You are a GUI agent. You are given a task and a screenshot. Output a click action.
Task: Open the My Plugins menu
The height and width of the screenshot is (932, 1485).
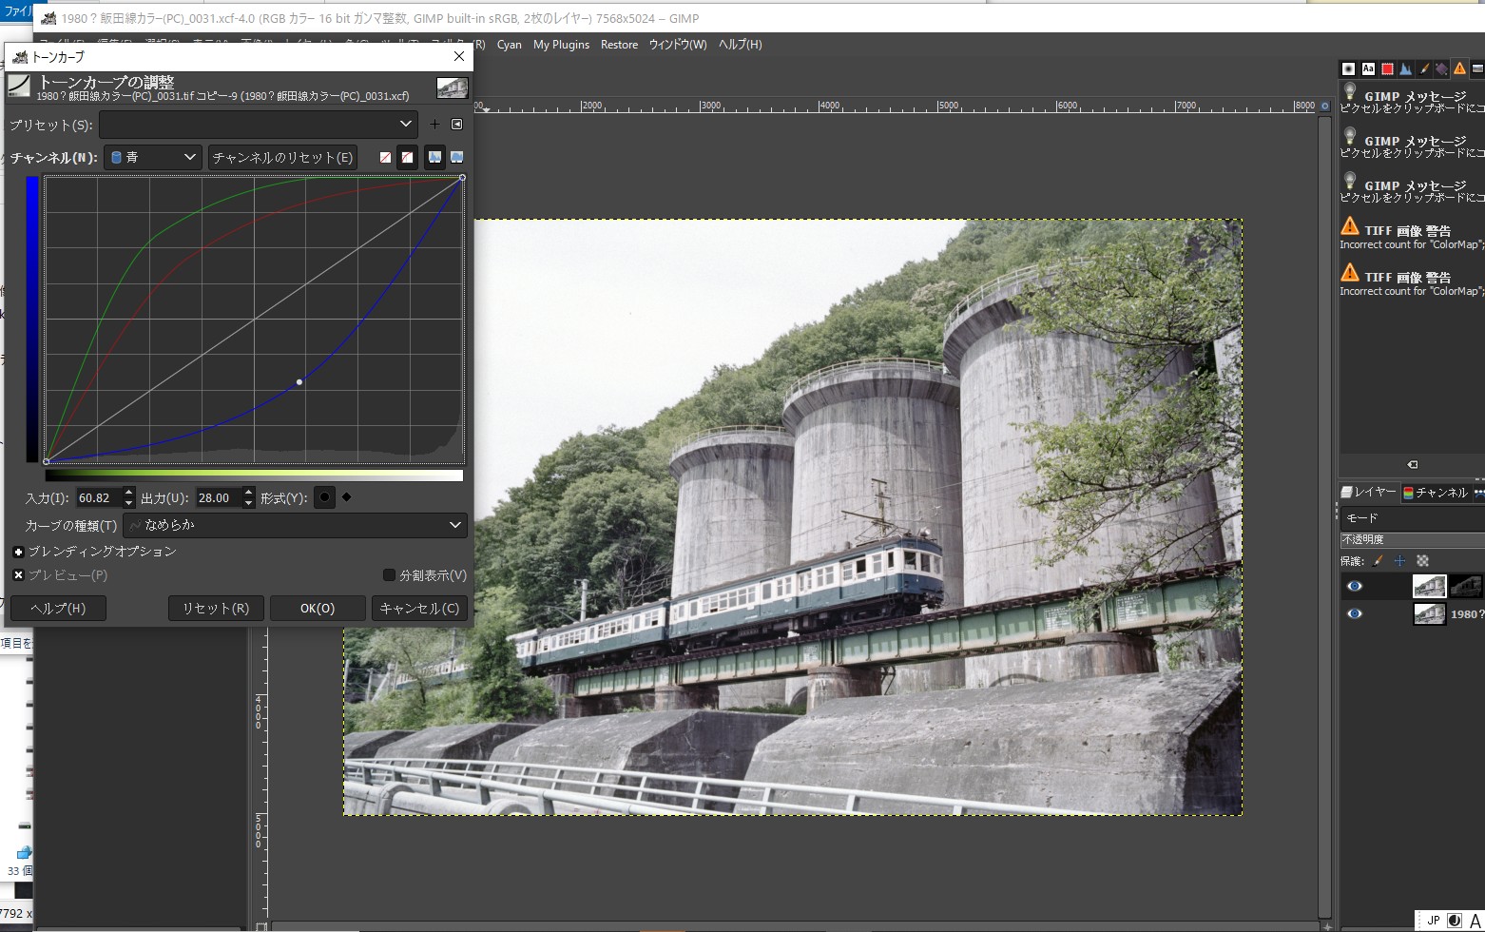pyautogui.click(x=561, y=45)
